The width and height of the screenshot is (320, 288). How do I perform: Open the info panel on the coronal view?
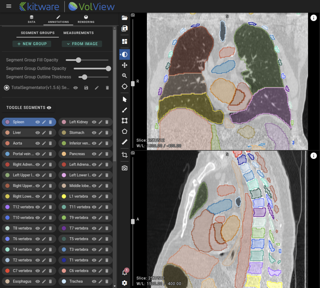click(314, 18)
